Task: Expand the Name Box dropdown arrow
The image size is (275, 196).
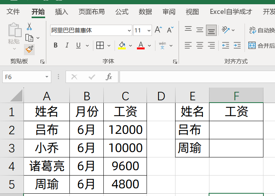Action: point(47,77)
